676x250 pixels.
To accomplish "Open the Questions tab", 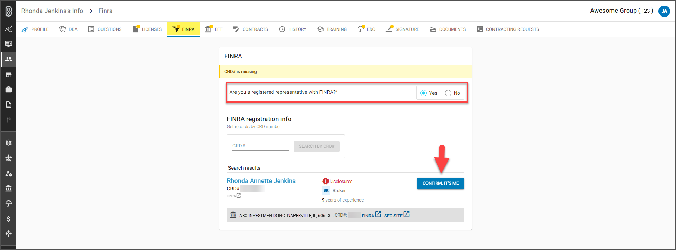I will click(x=105, y=29).
